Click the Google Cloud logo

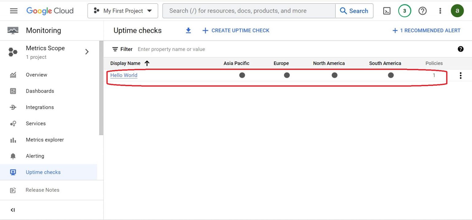click(x=50, y=10)
